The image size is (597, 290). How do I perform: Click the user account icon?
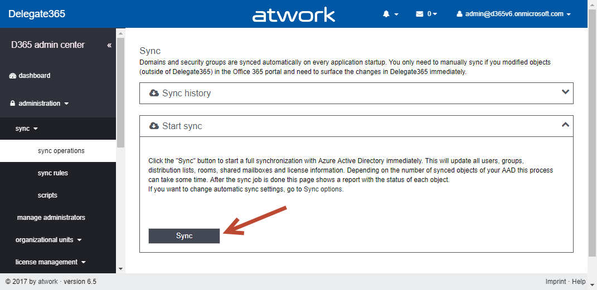tap(459, 14)
